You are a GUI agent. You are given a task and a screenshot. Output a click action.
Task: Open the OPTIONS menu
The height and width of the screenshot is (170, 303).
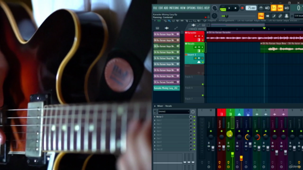[x=191, y=8]
